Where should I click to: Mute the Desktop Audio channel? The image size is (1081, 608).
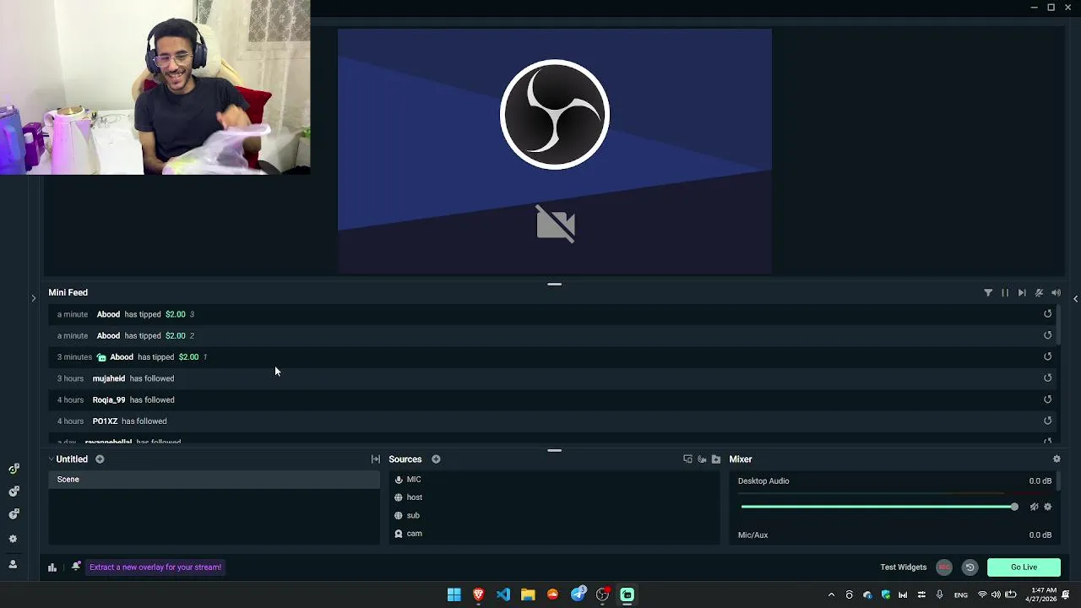click(1034, 507)
